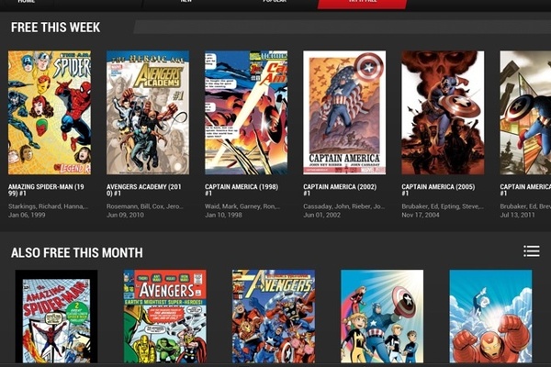
Task: Click creators 'Waid, Mark, Garney, Ron,...'
Action: click(x=242, y=206)
